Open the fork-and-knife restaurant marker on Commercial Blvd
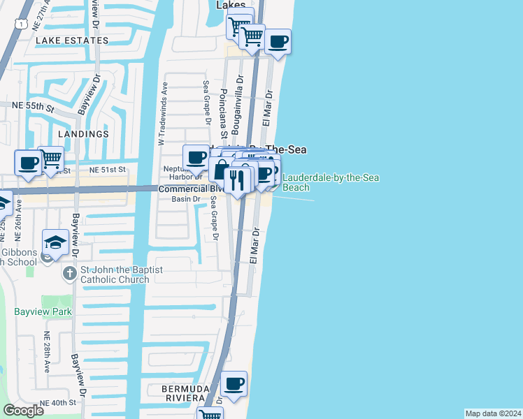This screenshot has width=523, height=419. [x=238, y=181]
